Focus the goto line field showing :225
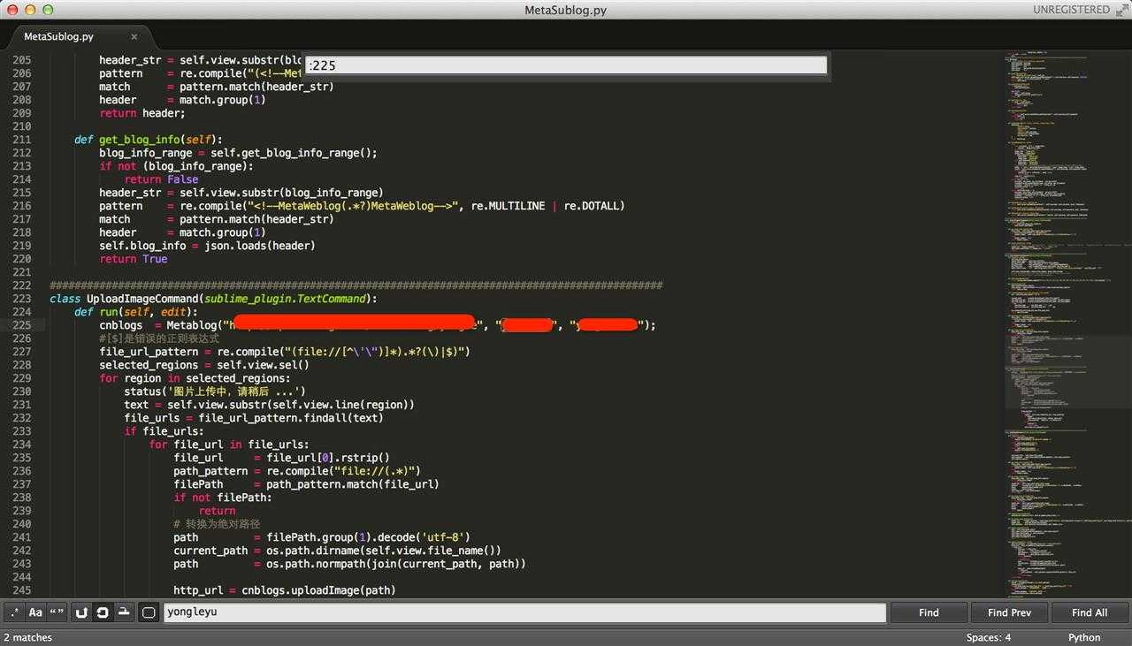Viewport: 1132px width, 646px height. point(566,65)
